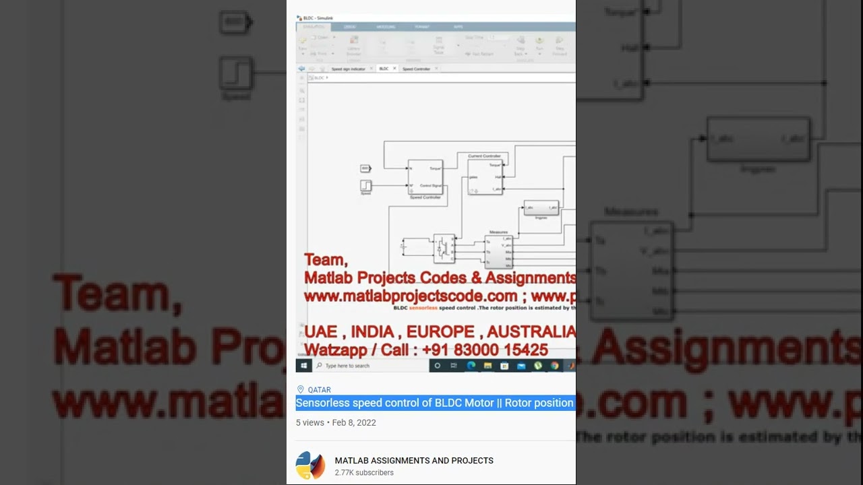The height and width of the screenshot is (485, 863).
Task: Select the small I_abc subsystem block
Action: (541, 207)
